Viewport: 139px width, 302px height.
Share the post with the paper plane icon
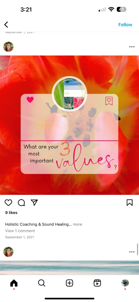coord(34,202)
